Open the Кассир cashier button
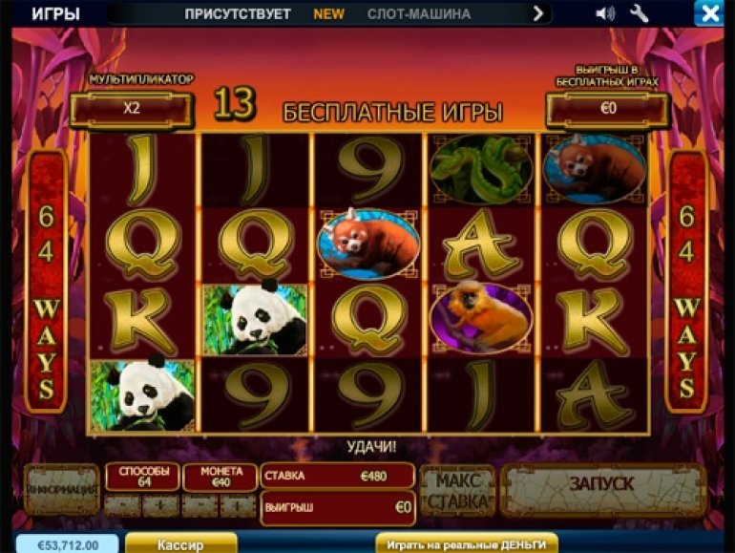The image size is (735, 553). [x=181, y=544]
